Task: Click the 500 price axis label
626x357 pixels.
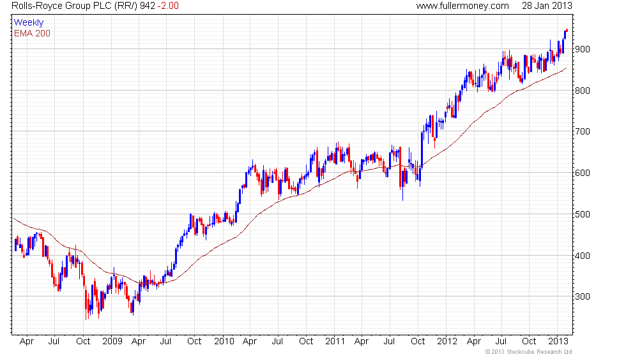Action: [x=583, y=214]
